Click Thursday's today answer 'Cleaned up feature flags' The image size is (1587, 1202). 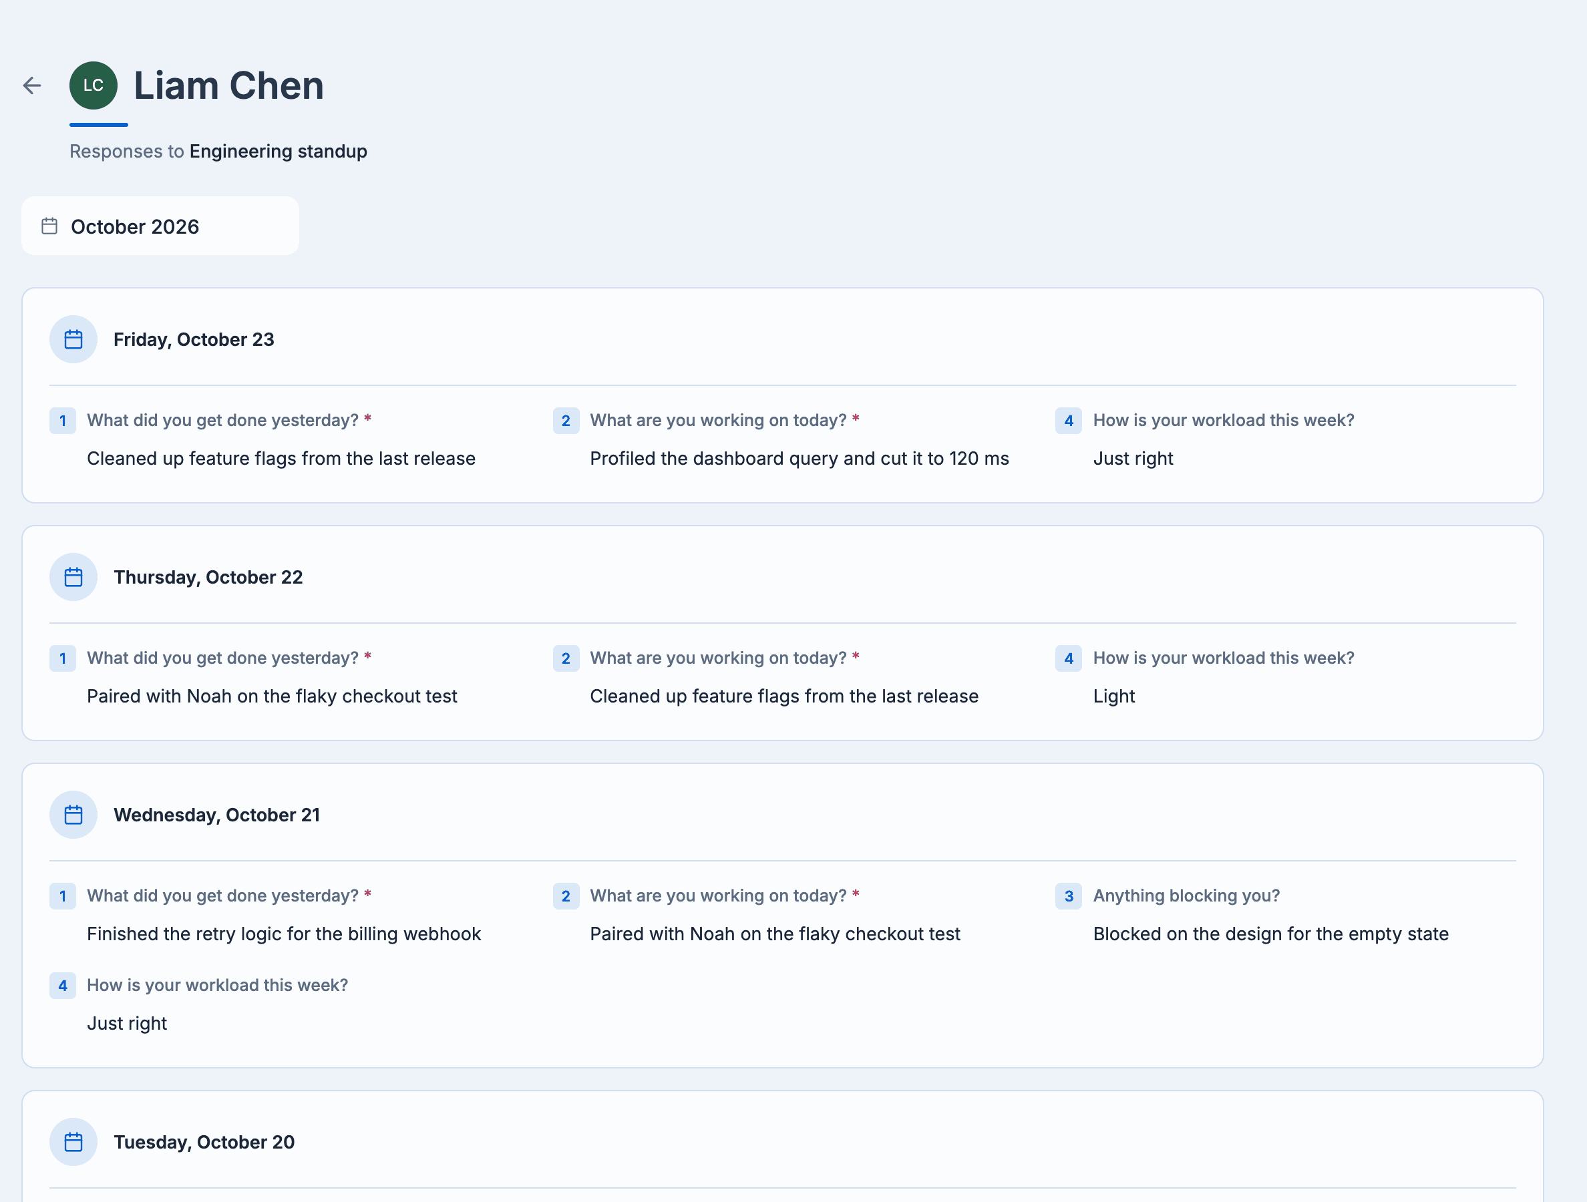[784, 696]
